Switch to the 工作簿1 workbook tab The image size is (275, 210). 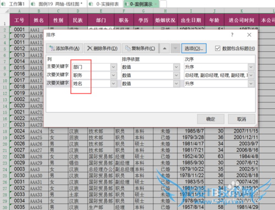15,4
